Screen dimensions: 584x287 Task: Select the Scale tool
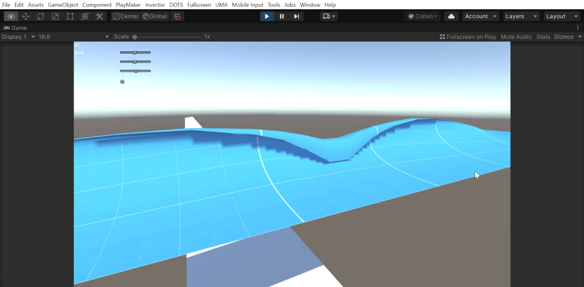55,16
